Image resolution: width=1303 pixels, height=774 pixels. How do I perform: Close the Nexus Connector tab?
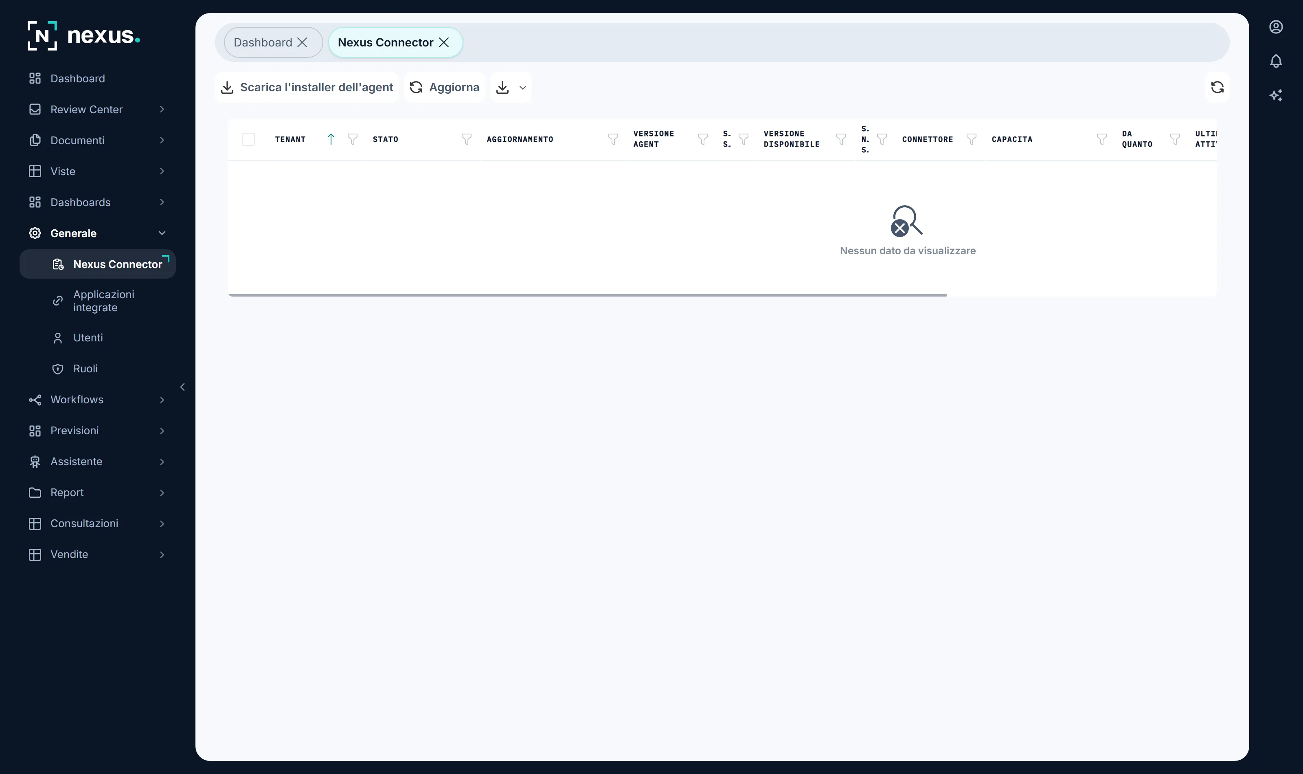(x=444, y=42)
